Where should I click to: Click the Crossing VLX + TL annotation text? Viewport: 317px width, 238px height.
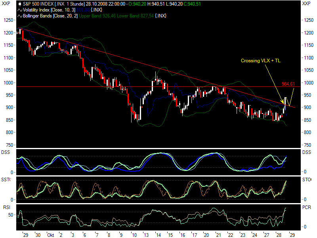pos(261,61)
